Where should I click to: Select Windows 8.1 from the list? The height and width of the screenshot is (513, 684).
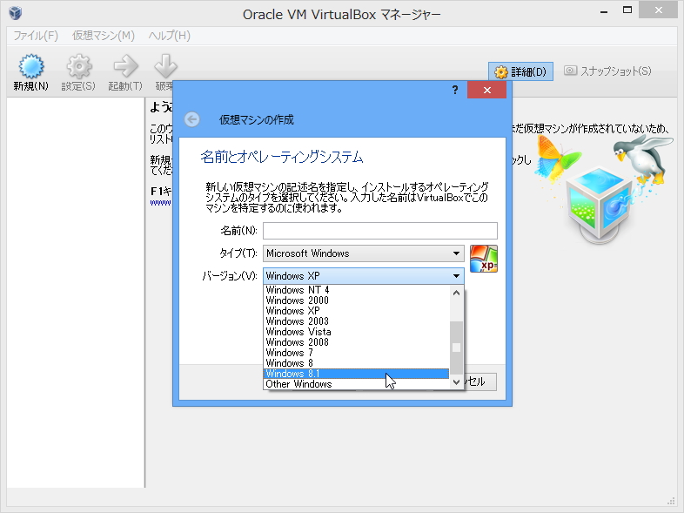[x=357, y=374]
